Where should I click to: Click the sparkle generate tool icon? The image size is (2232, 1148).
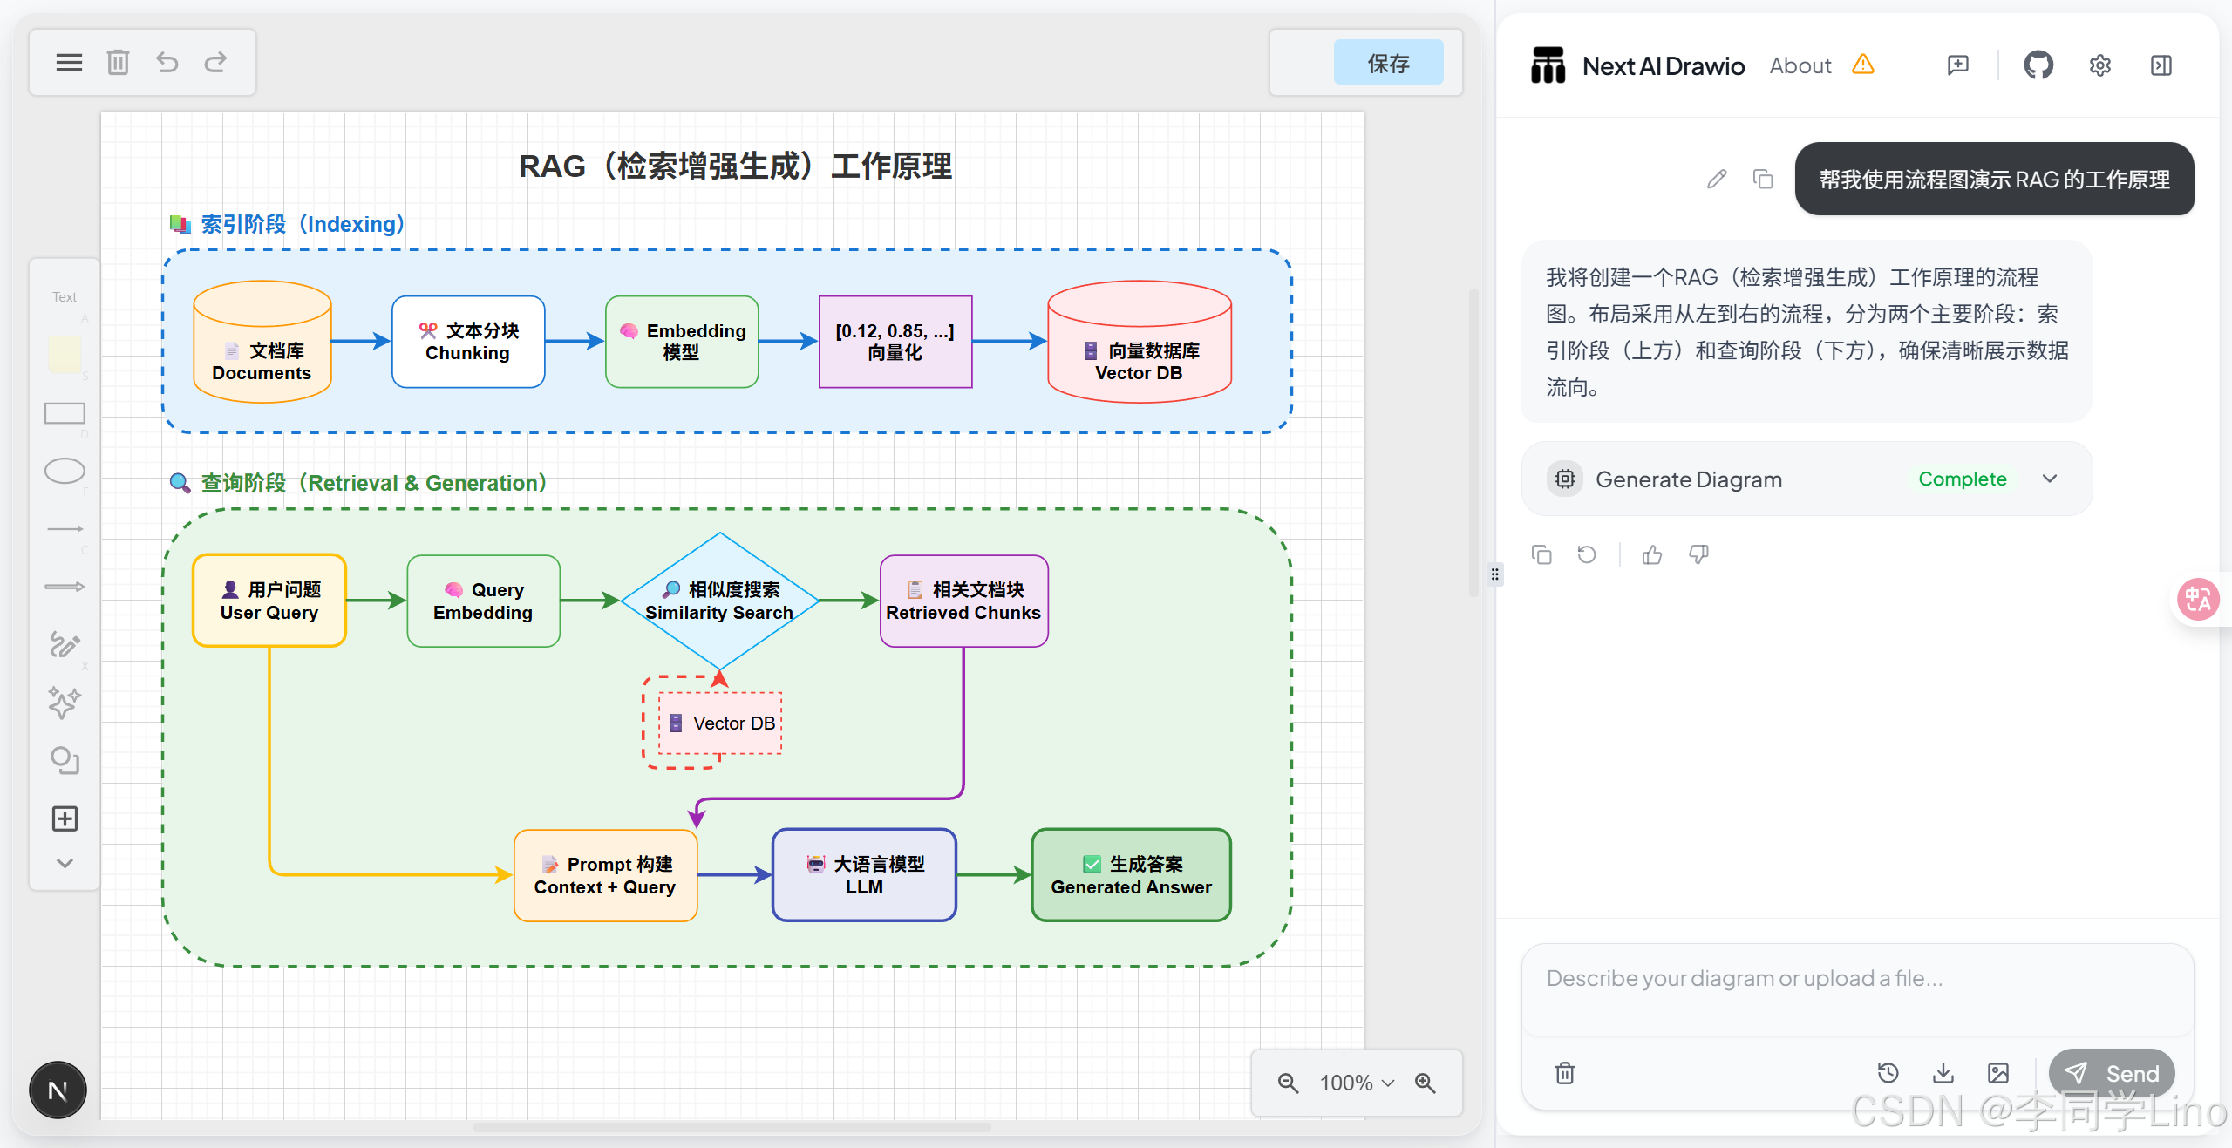(x=65, y=703)
